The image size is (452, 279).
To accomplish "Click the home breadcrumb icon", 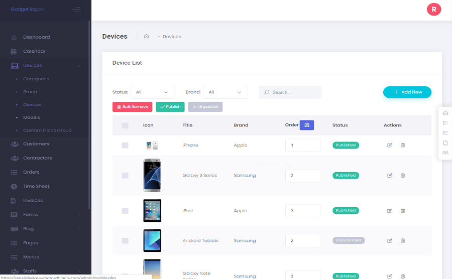I will tap(147, 36).
